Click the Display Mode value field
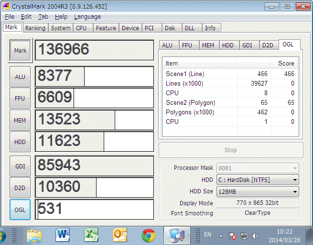The image size is (313, 245). pyautogui.click(x=258, y=203)
